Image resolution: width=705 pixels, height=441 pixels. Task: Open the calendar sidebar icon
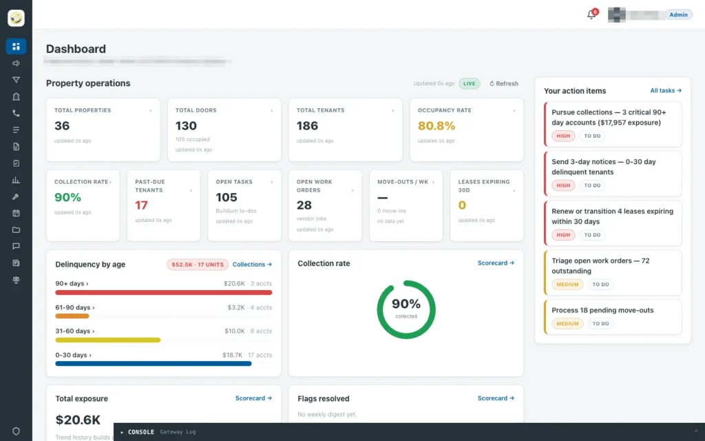point(17,214)
